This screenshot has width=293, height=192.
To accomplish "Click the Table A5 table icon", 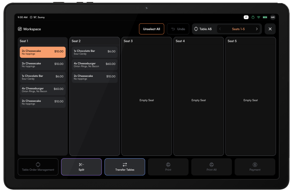I will pos(196,29).
